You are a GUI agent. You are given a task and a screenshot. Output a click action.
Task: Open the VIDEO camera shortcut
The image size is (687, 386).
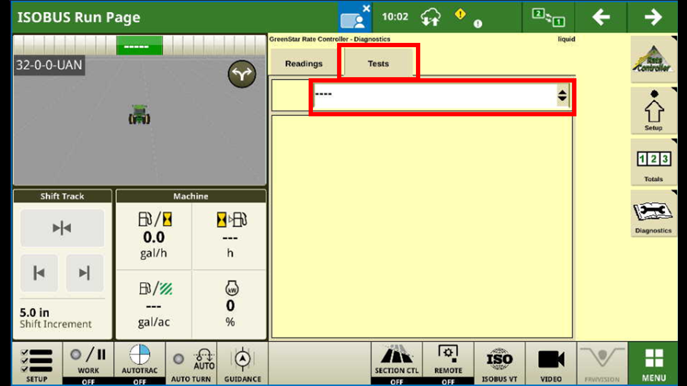(551, 363)
